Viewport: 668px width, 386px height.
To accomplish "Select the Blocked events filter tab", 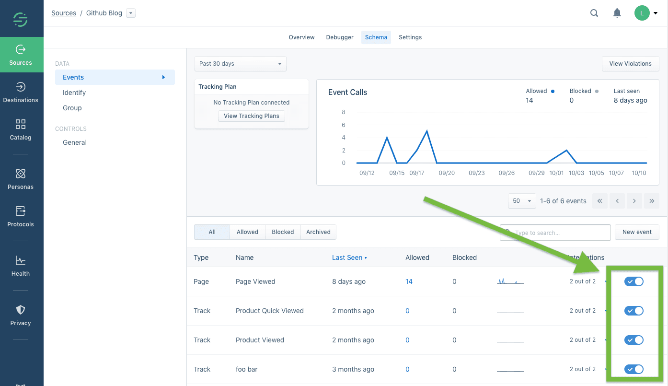I will (x=283, y=232).
